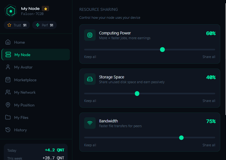
Task: Click "Share all" under Computing Power
Action: click(209, 57)
